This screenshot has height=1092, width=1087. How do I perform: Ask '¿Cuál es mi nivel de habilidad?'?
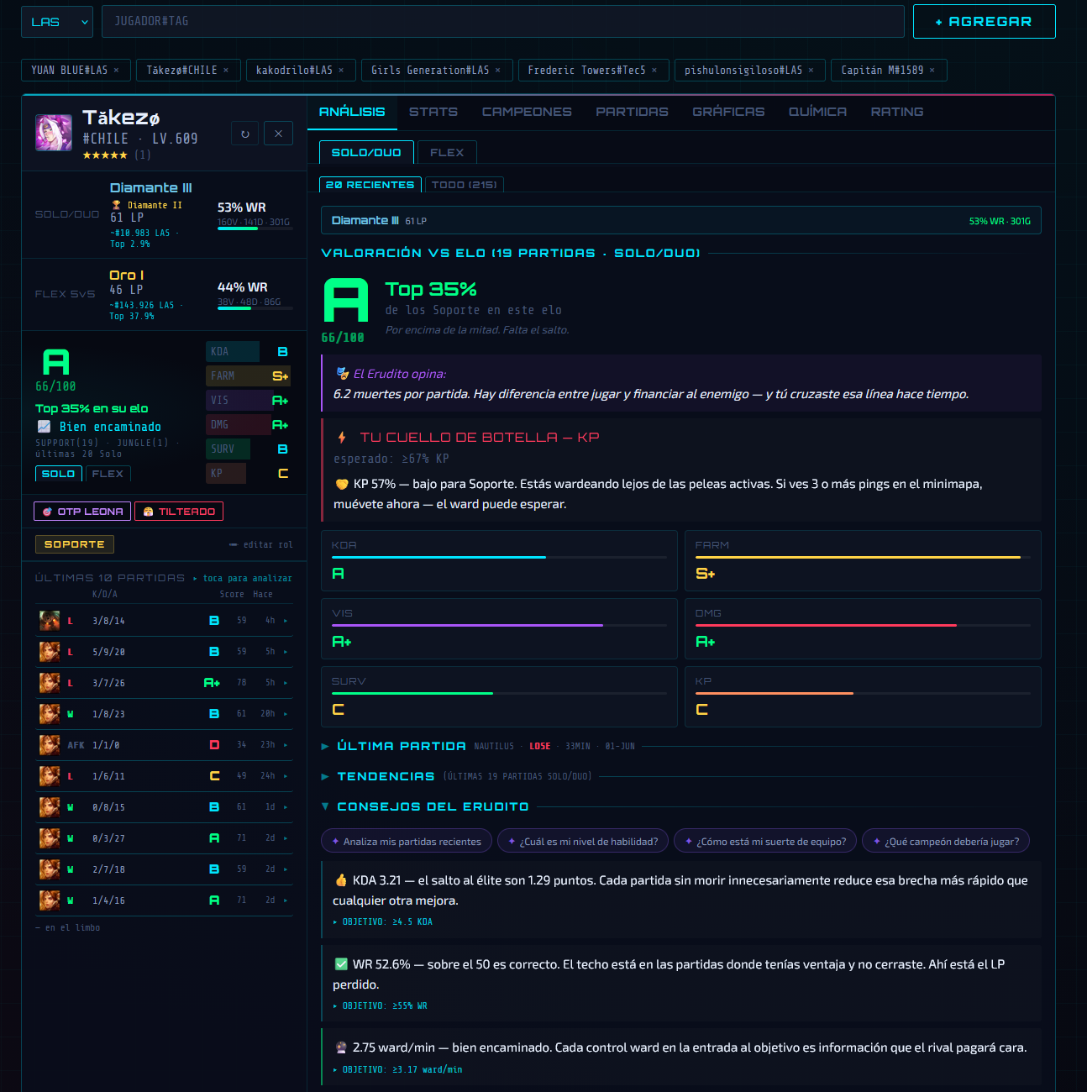pos(583,841)
